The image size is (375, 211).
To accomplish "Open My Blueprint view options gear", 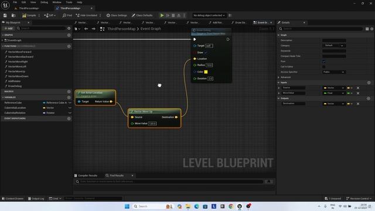I will pos(69,28).
